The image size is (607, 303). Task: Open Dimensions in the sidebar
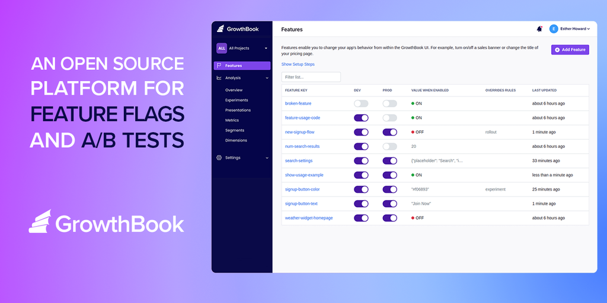click(236, 140)
